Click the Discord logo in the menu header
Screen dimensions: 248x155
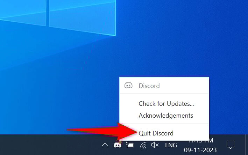[x=128, y=86]
